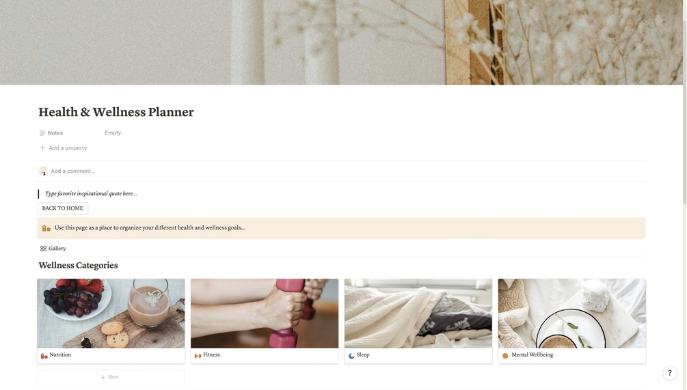The width and height of the screenshot is (687, 390).
Task: Click the Mental Wellbeing brain icon
Action: [x=505, y=356]
